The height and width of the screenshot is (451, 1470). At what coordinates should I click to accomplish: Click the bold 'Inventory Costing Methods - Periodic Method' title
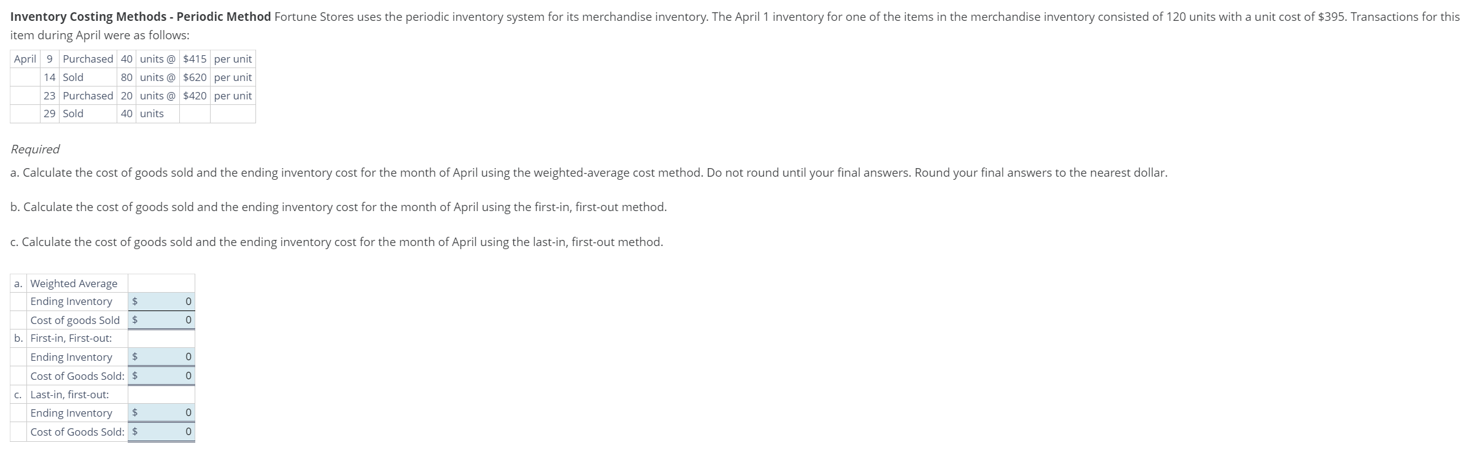coord(141,17)
